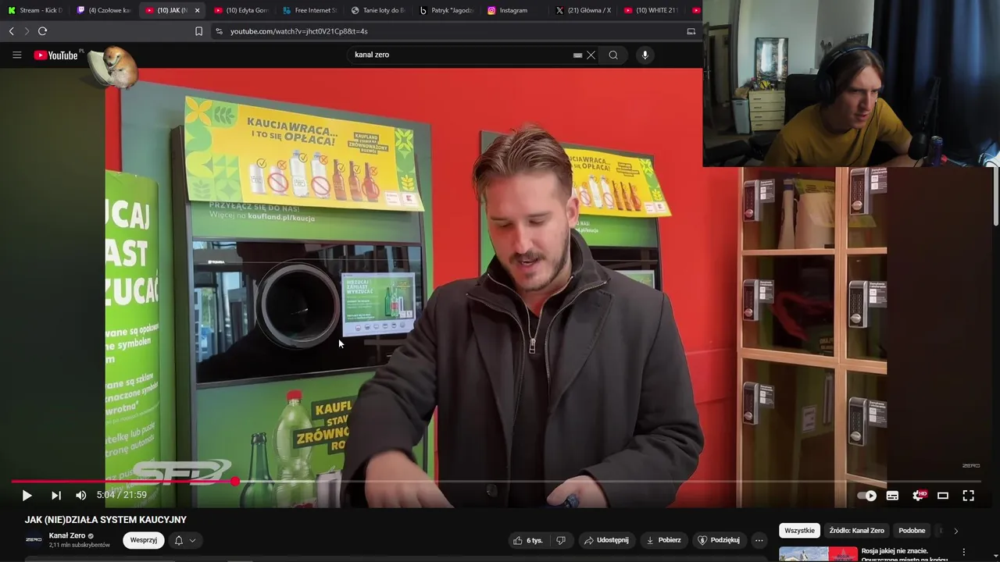Viewport: 1000px width, 562px height.
Task: Click '2,11 mln subskrybentów' text
Action: (80, 545)
